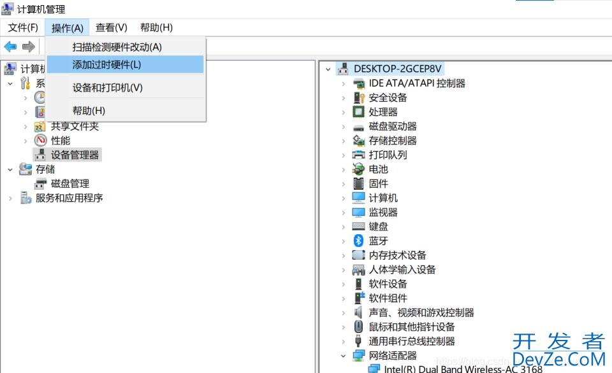Click the 服务和应用程序 icon
Image resolution: width=612 pixels, height=373 pixels.
point(25,198)
